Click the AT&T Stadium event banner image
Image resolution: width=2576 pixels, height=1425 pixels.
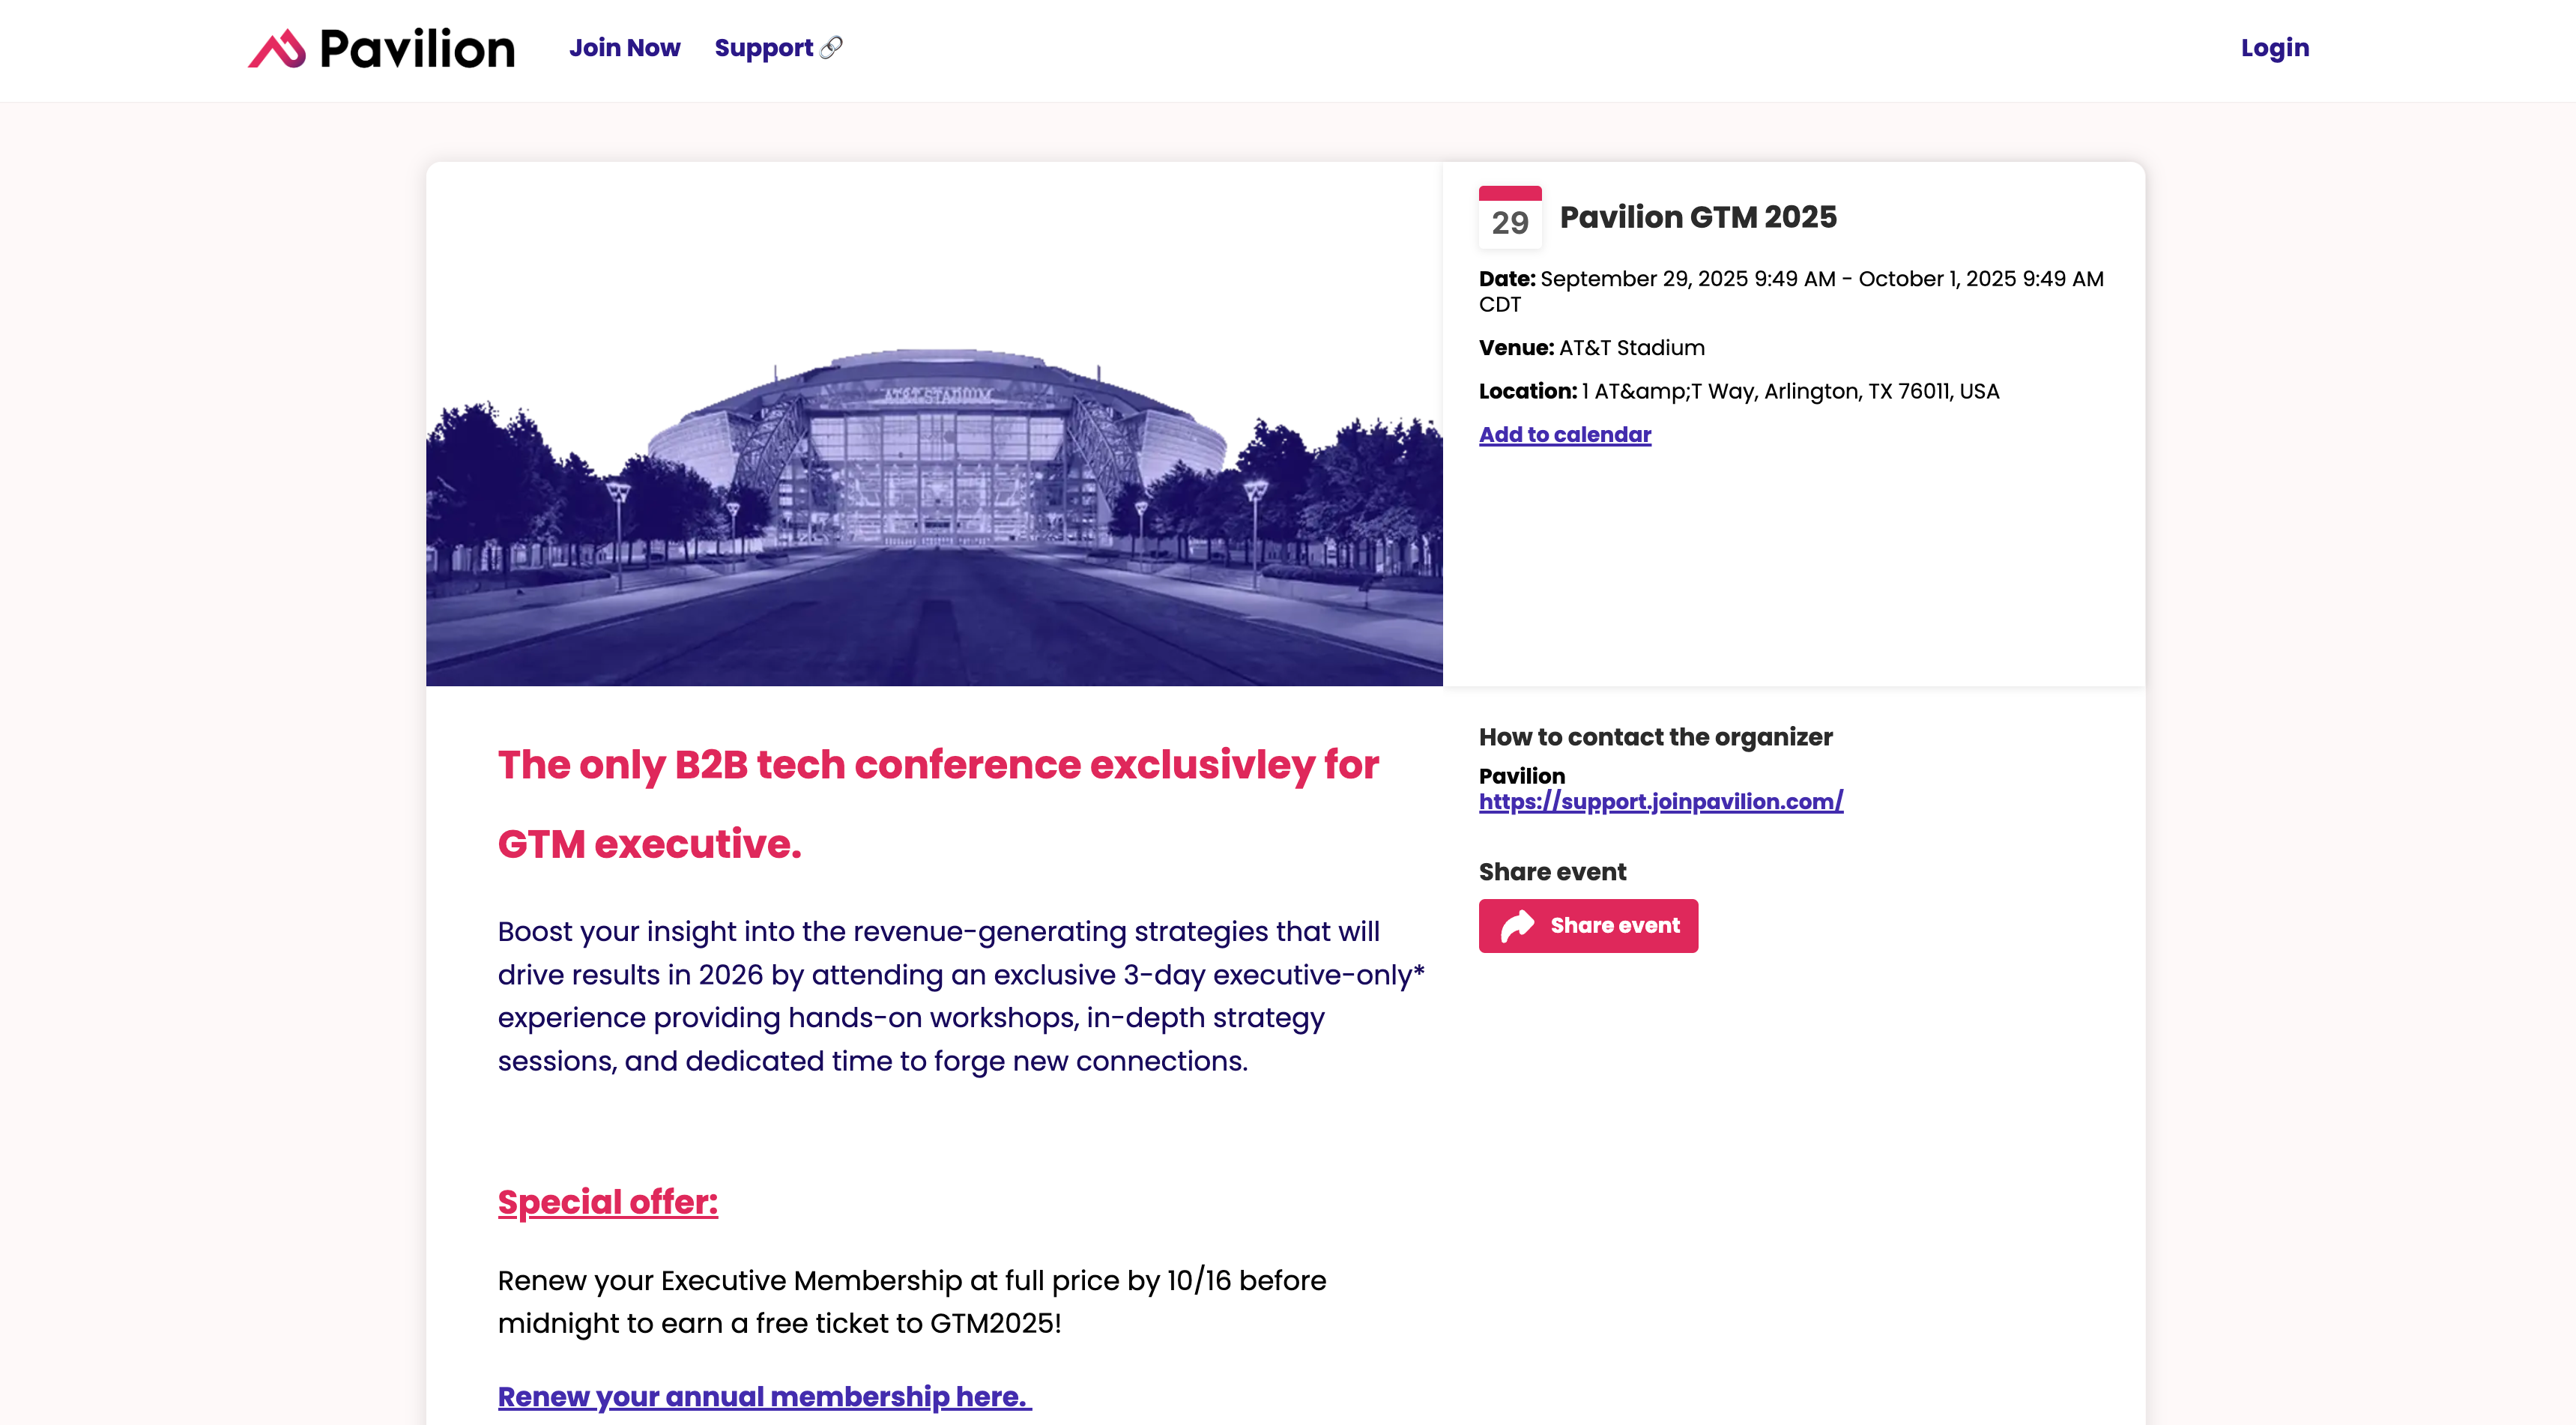pos(934,424)
